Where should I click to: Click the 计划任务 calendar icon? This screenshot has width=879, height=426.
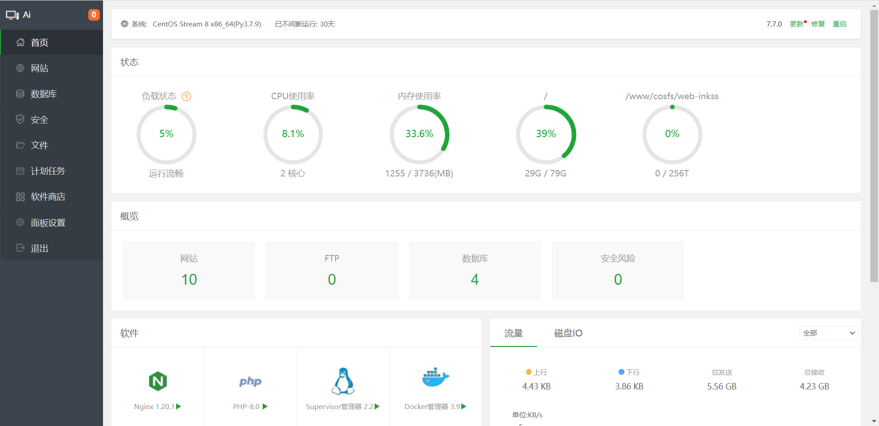[x=20, y=171]
